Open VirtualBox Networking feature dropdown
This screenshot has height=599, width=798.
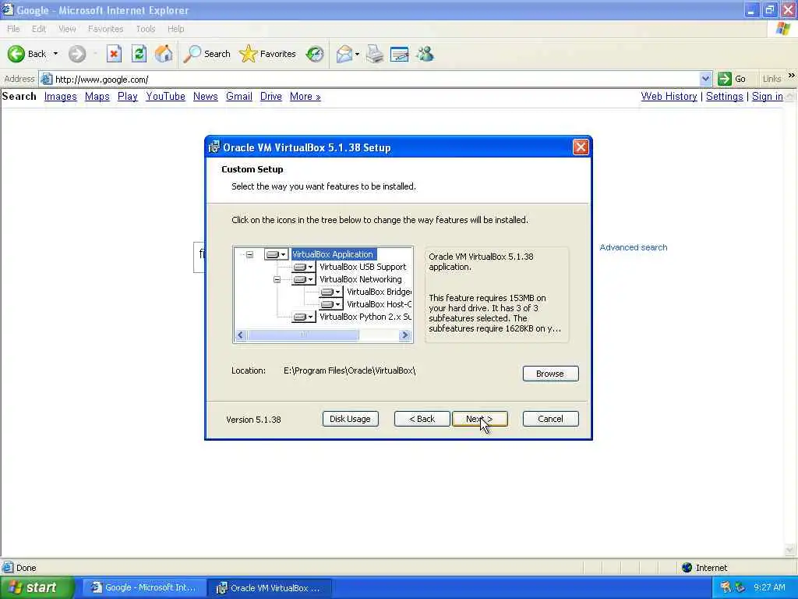[303, 279]
